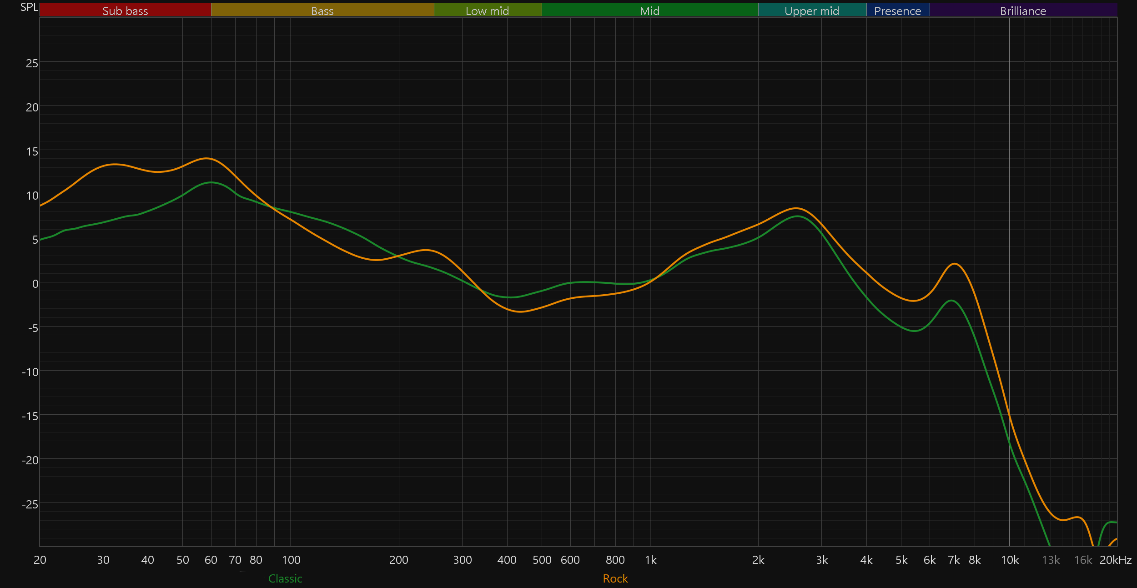
Task: Toggle the green Classic legend label
Action: [x=285, y=578]
